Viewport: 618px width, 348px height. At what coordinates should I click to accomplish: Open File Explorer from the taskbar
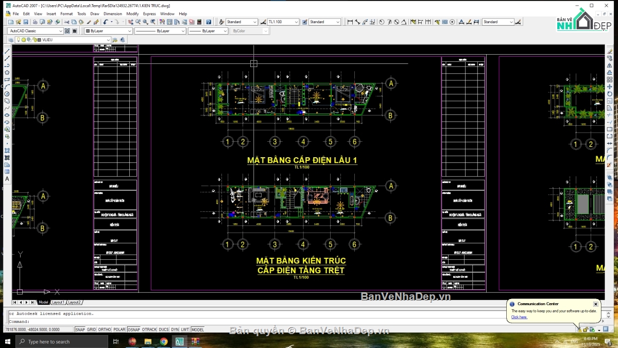pos(148,341)
